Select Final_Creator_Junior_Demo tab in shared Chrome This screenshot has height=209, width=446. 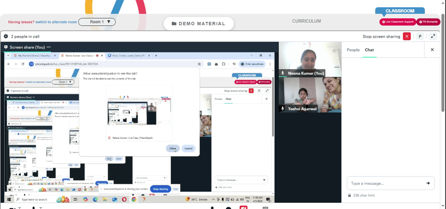click(x=130, y=56)
